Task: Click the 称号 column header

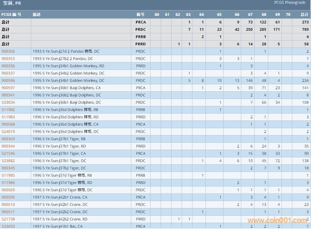Action: point(140,15)
